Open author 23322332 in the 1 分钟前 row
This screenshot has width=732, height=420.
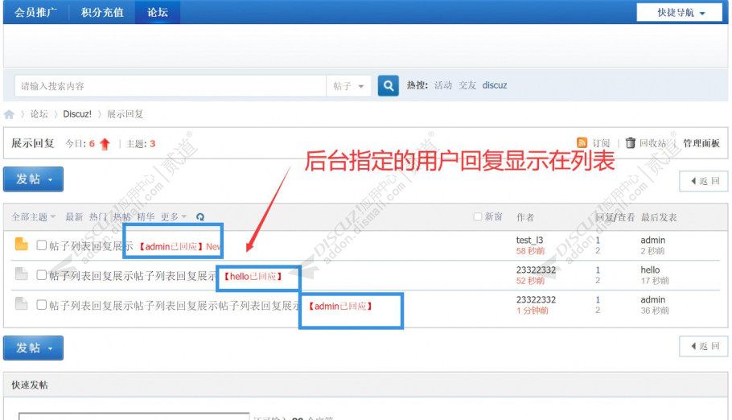[536, 300]
